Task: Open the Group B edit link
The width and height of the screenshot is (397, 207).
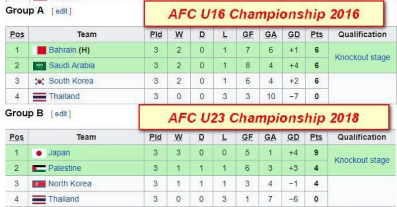Action: [61, 114]
